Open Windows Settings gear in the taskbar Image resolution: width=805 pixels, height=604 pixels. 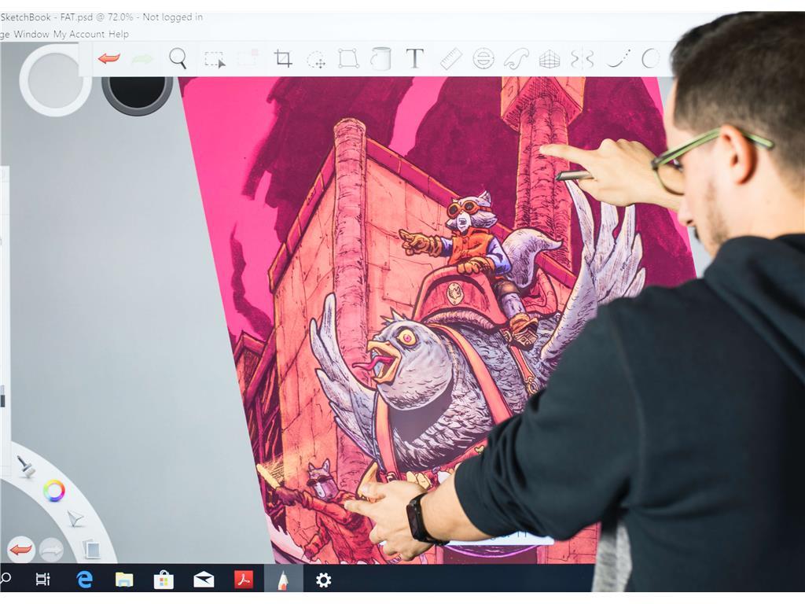323,580
